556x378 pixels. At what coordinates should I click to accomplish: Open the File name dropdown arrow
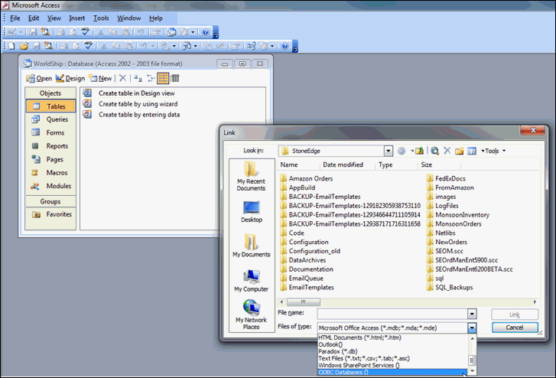point(472,314)
